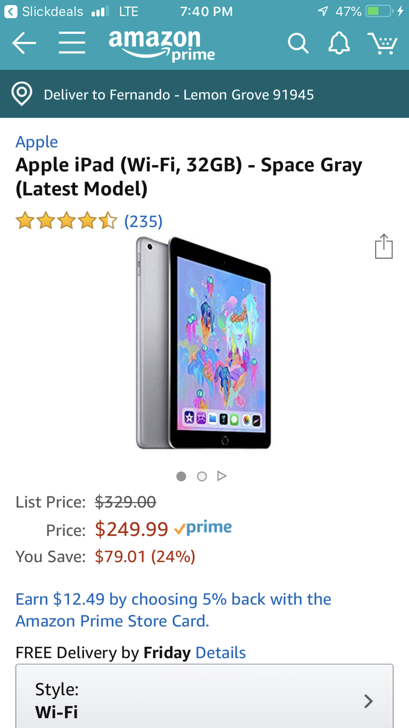Change the Deliver to Fernando address bar
The height and width of the screenshot is (728, 409).
click(178, 95)
